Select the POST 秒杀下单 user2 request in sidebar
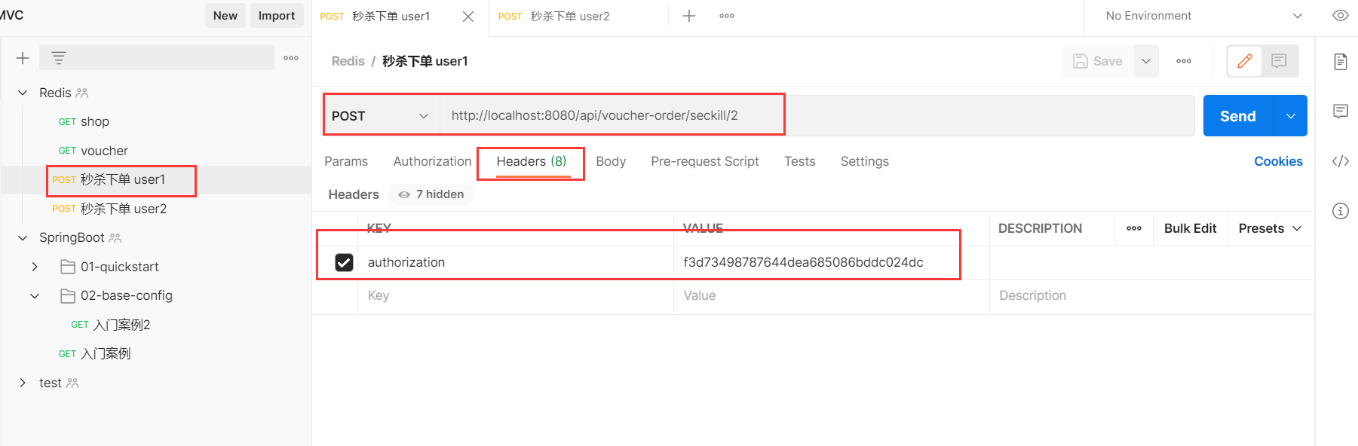Image resolution: width=1358 pixels, height=446 pixels. [157, 209]
